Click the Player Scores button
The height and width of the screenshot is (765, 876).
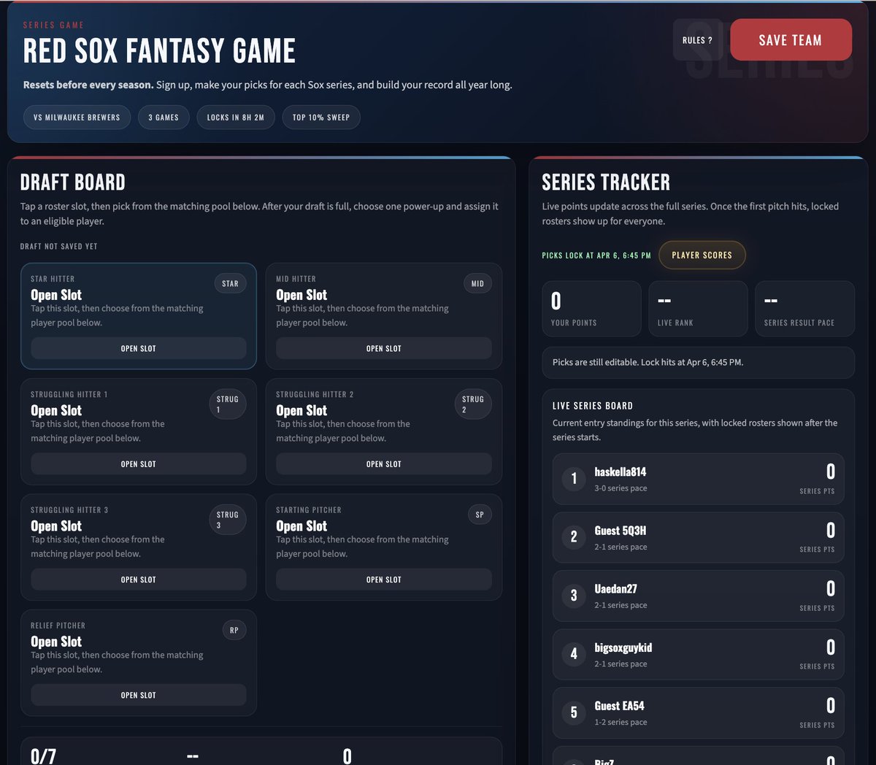tap(702, 255)
